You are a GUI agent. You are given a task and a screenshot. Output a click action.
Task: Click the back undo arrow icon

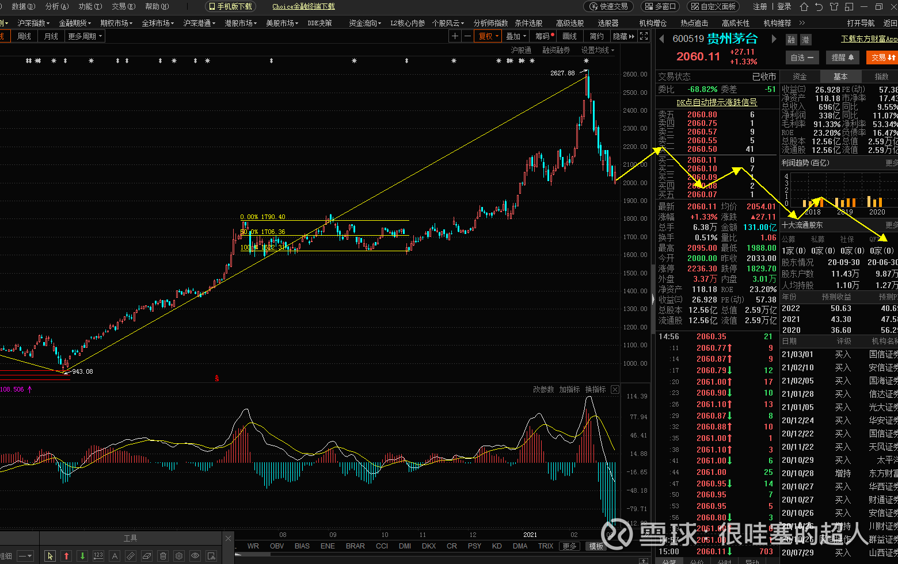(819, 7)
